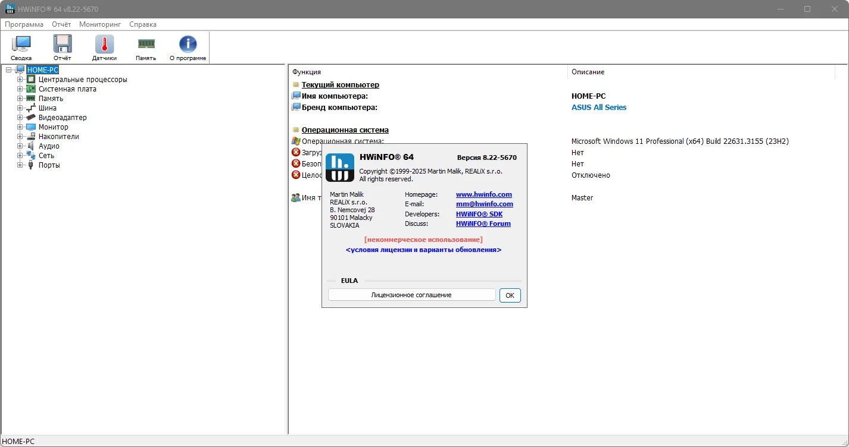
Task: Collapse the HOME-PC root node
Action: (x=9, y=70)
